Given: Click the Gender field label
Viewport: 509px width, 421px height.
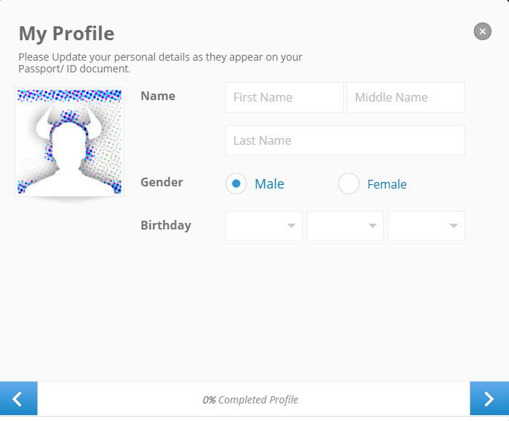Looking at the screenshot, I should coord(162,182).
